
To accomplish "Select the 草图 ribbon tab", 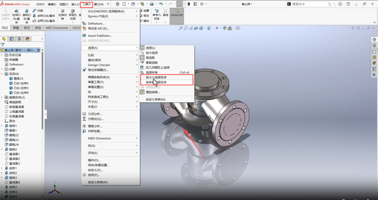I will click(16, 28).
